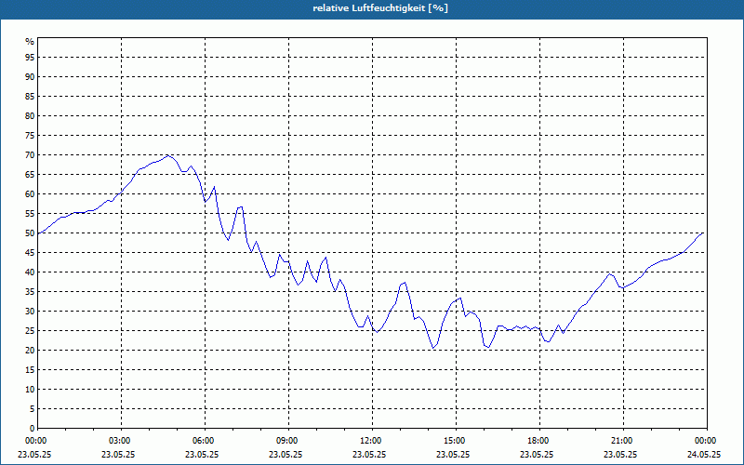Image resolution: width=744 pixels, height=465 pixels.
Task: Click the curve's local peak near 20:30
Action: [x=610, y=273]
